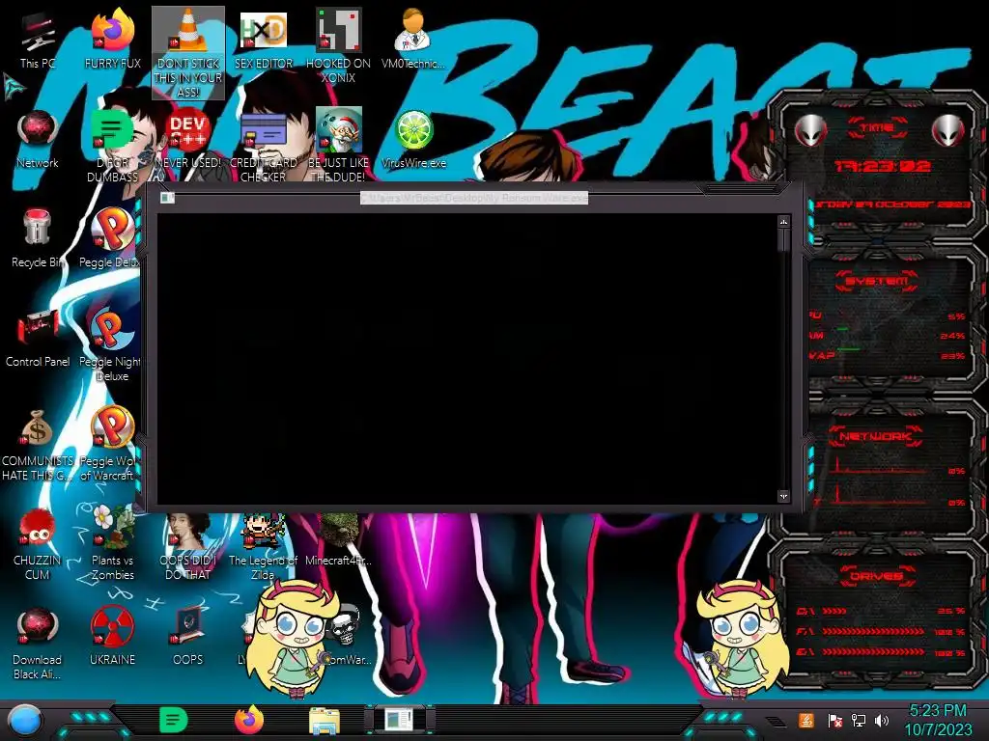This screenshot has height=741, width=989.
Task: Launch the UKRAINE radiation symbol shortcut
Action: 112,637
